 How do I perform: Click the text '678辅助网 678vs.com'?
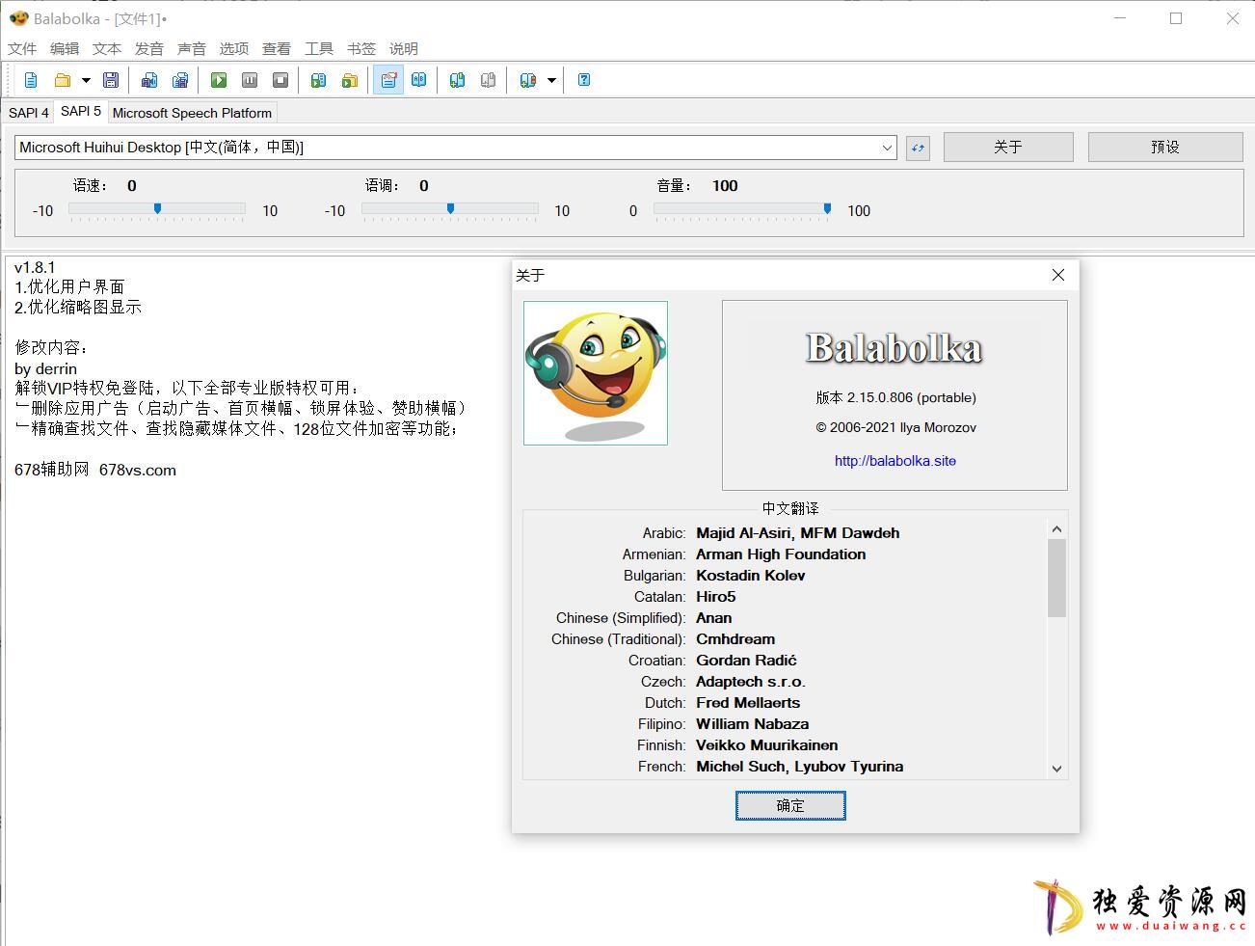95,470
